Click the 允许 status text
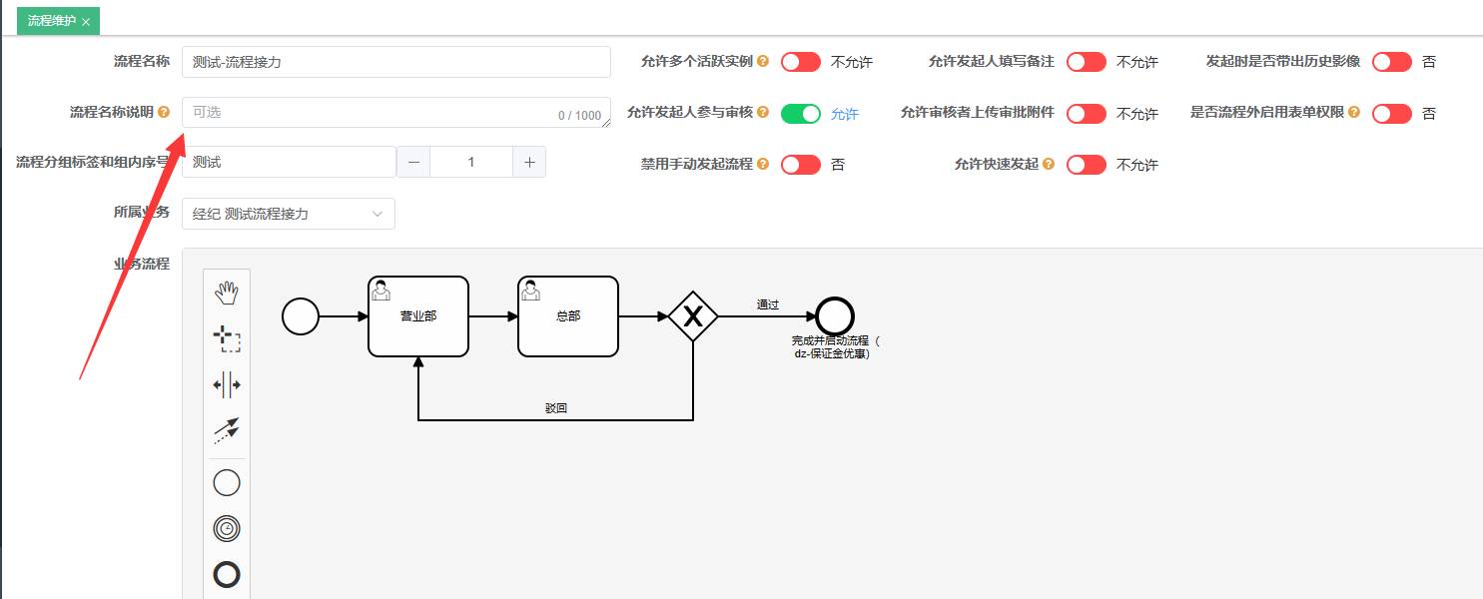The width and height of the screenshot is (1483, 599). pos(845,114)
